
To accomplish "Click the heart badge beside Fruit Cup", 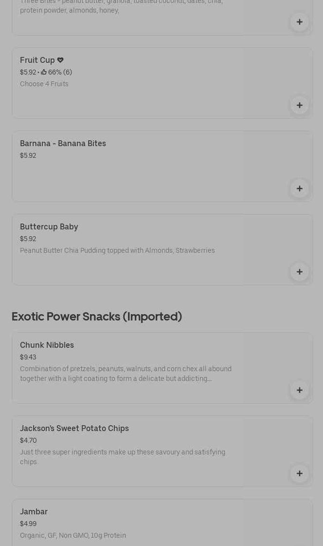I will (x=60, y=60).
